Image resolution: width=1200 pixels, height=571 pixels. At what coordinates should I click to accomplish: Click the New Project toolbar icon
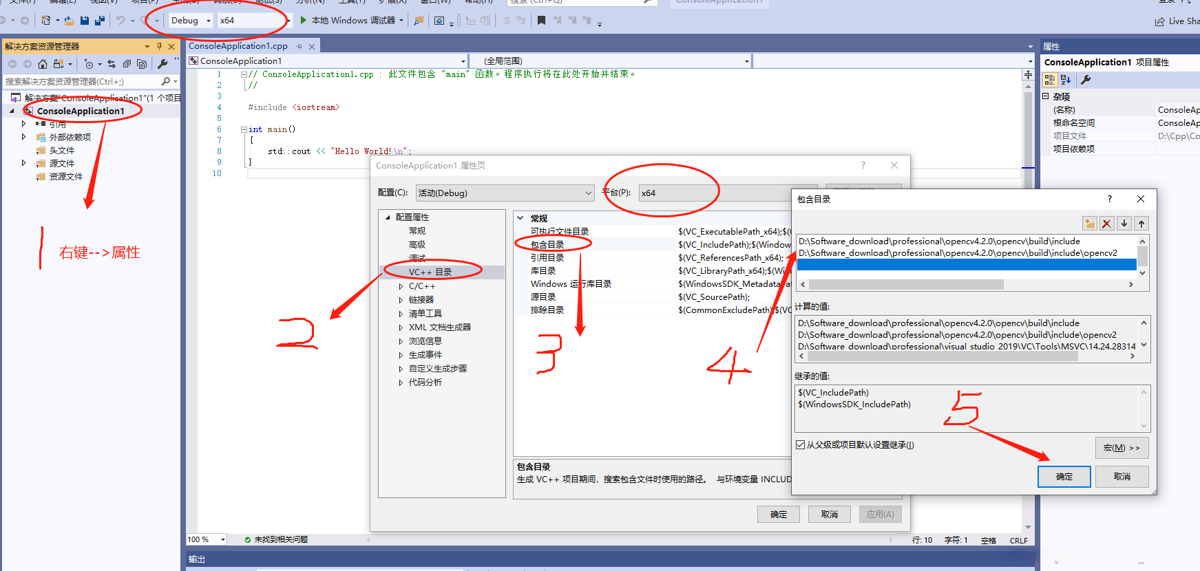click(46, 21)
